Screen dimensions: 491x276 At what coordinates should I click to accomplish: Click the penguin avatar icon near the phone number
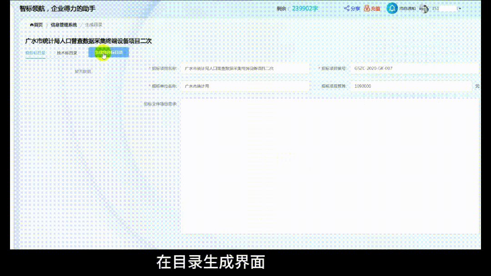tap(424, 8)
